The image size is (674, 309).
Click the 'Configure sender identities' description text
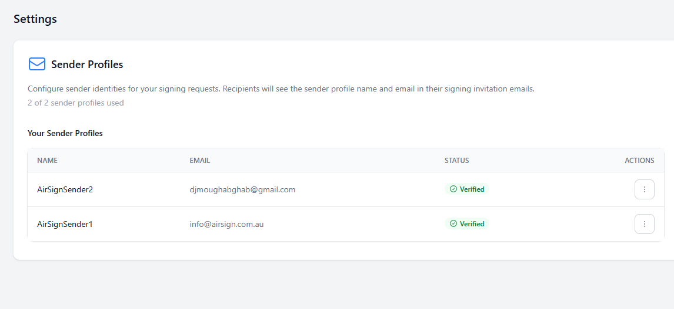tap(281, 89)
